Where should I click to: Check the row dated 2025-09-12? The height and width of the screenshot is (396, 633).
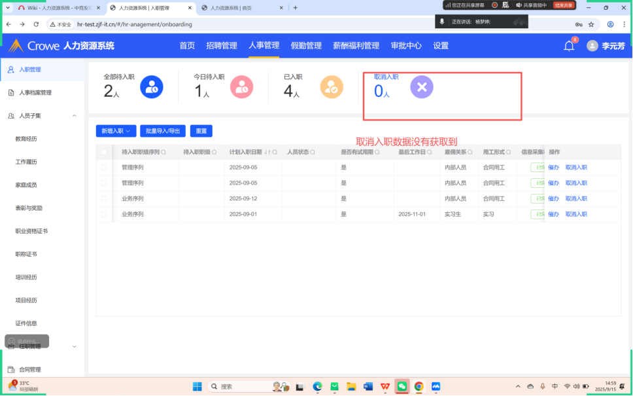104,198
